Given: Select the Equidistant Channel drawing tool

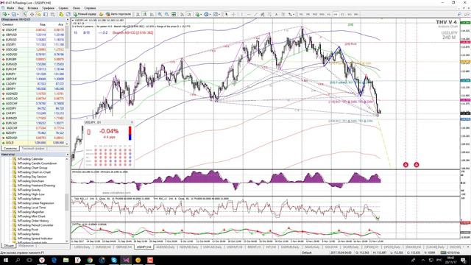Looking at the screenshot, I should (x=263, y=14).
